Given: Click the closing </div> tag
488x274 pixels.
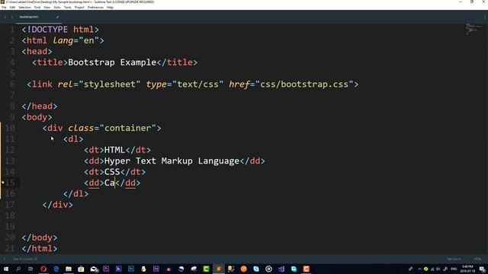Looking at the screenshot, I should point(58,205).
